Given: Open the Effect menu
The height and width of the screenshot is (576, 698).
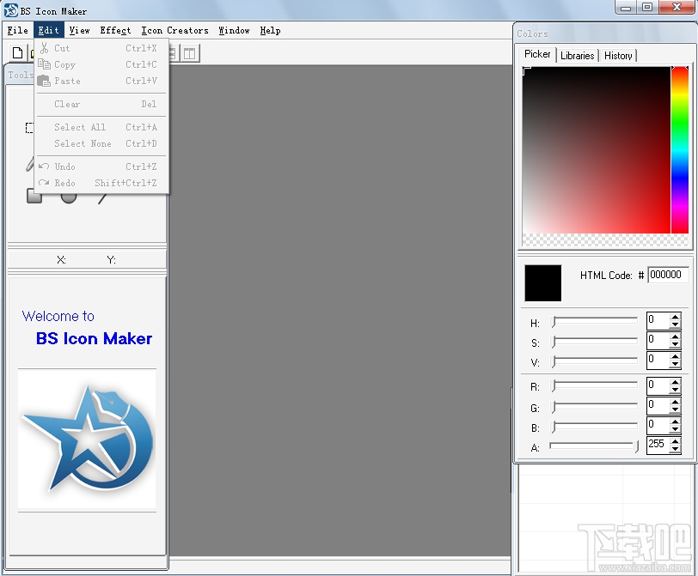Looking at the screenshot, I should pyautogui.click(x=115, y=30).
